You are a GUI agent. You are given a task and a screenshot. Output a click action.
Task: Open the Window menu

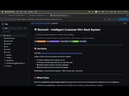pyautogui.click(x=30, y=12)
